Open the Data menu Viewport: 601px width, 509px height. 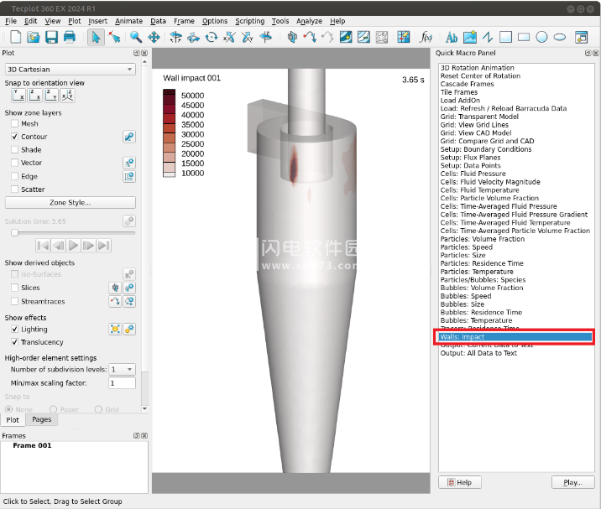[x=158, y=21]
